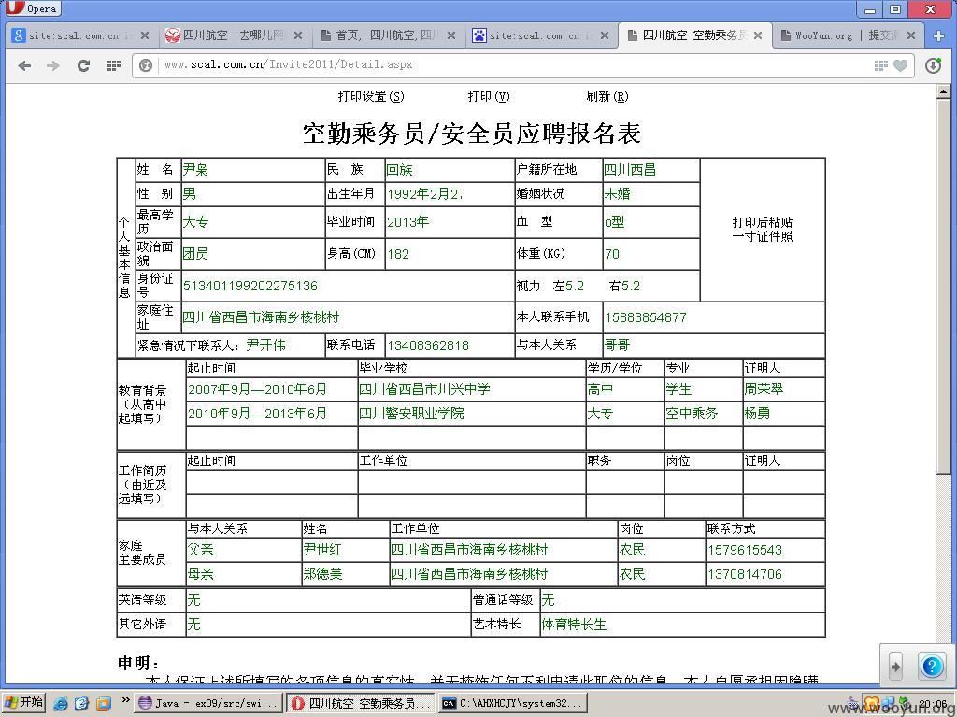Image resolution: width=957 pixels, height=717 pixels.
Task: Close the 四川航空--去哪儿网 tab
Action: pyautogui.click(x=298, y=35)
